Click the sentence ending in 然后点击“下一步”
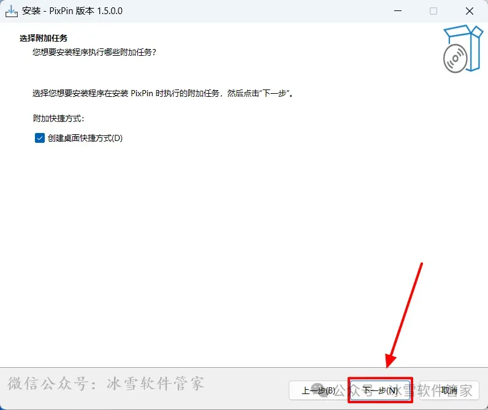Viewport: 488px width, 410px height. click(163, 93)
